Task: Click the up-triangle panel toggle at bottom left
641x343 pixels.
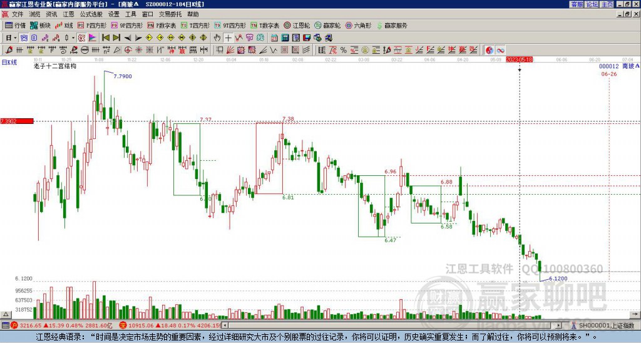Action: pyautogui.click(x=5, y=314)
